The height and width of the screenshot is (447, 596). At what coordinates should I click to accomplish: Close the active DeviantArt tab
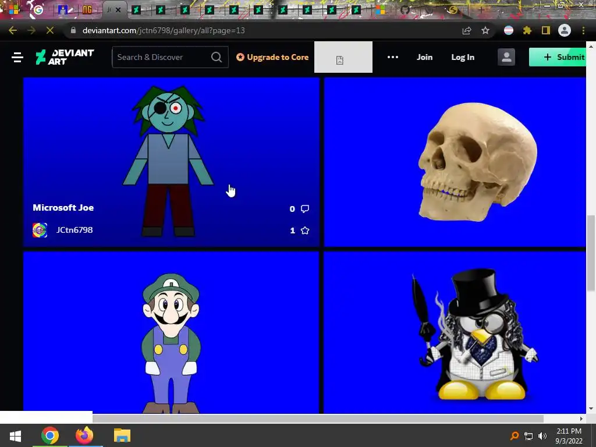(118, 10)
